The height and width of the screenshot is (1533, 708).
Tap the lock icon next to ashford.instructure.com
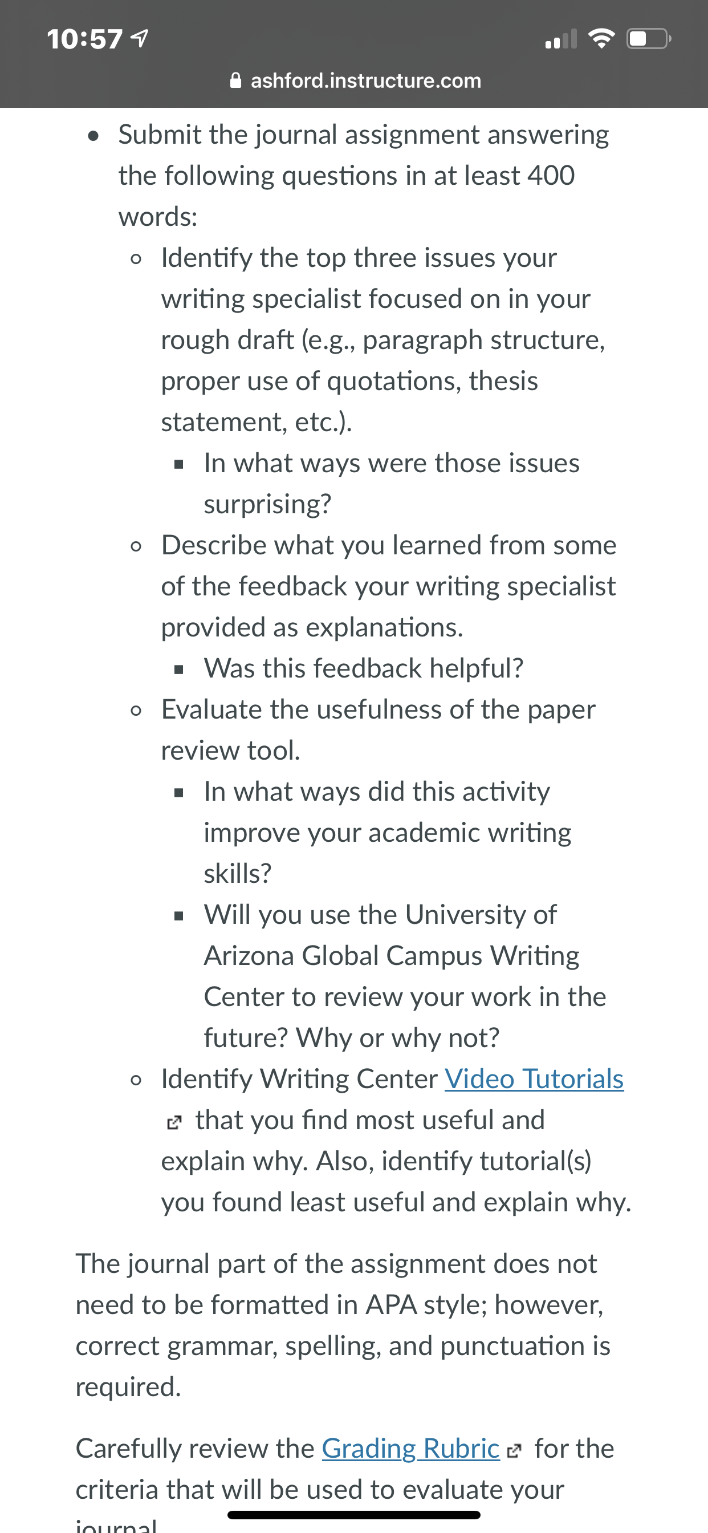click(x=235, y=80)
